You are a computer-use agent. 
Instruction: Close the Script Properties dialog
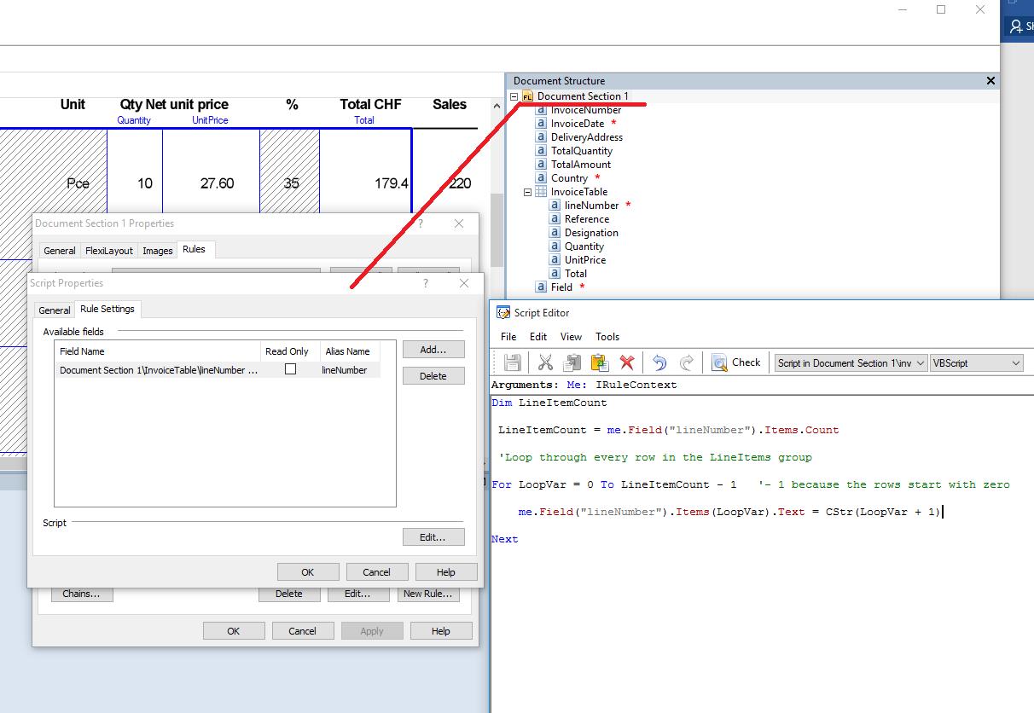point(464,283)
